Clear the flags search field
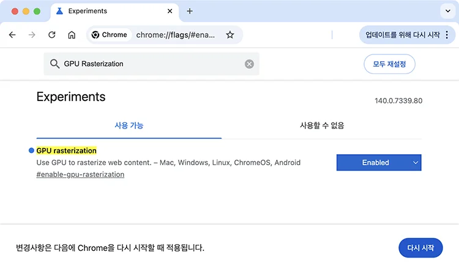The height and width of the screenshot is (271, 459). (250, 64)
